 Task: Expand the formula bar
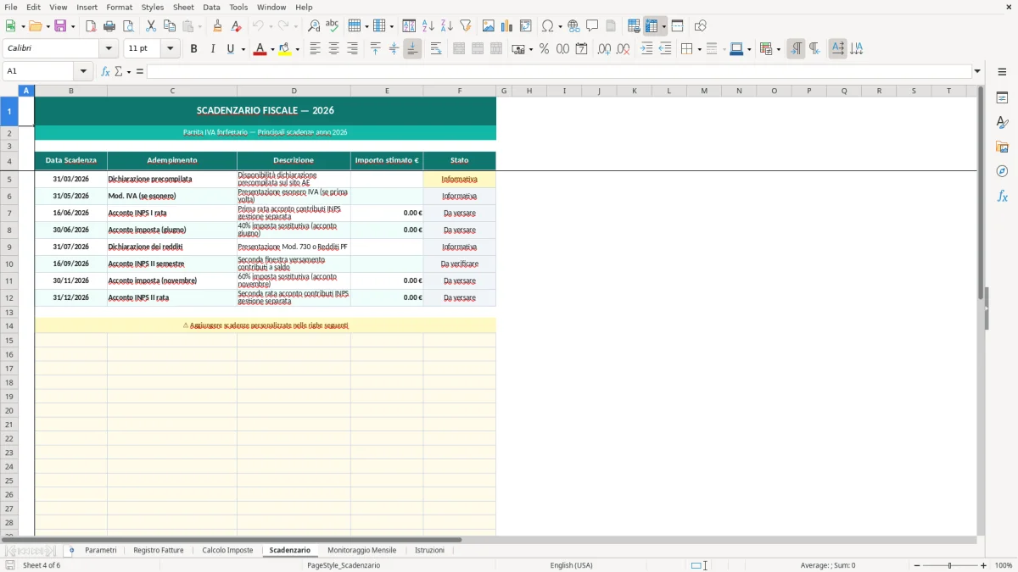(x=977, y=71)
